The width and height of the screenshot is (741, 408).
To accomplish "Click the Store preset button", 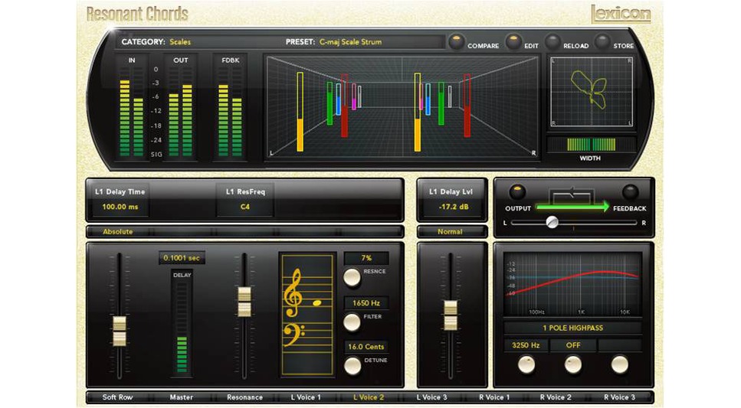I will (603, 42).
